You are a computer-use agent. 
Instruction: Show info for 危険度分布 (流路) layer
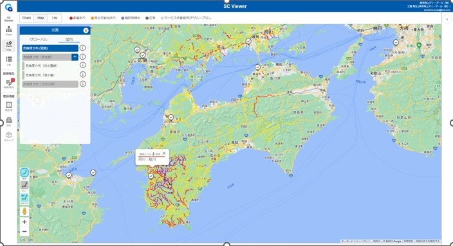tap(82, 48)
